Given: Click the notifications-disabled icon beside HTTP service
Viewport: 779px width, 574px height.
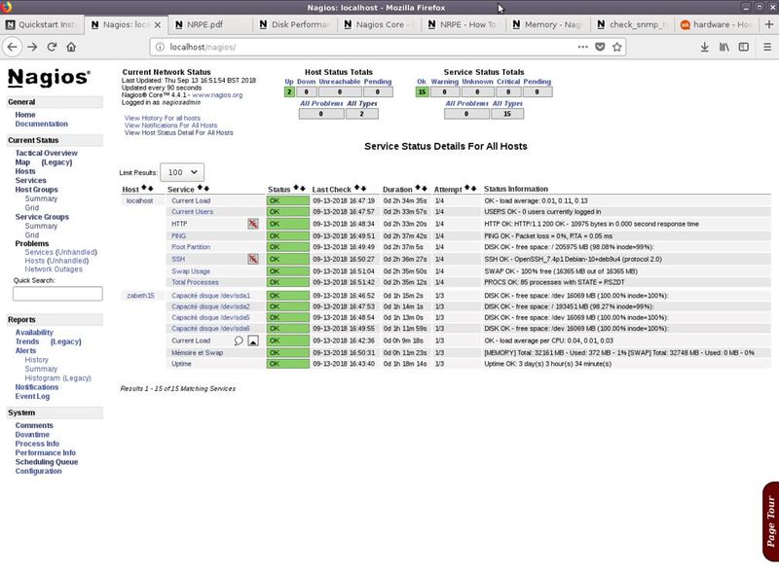Looking at the screenshot, I should coord(252,224).
